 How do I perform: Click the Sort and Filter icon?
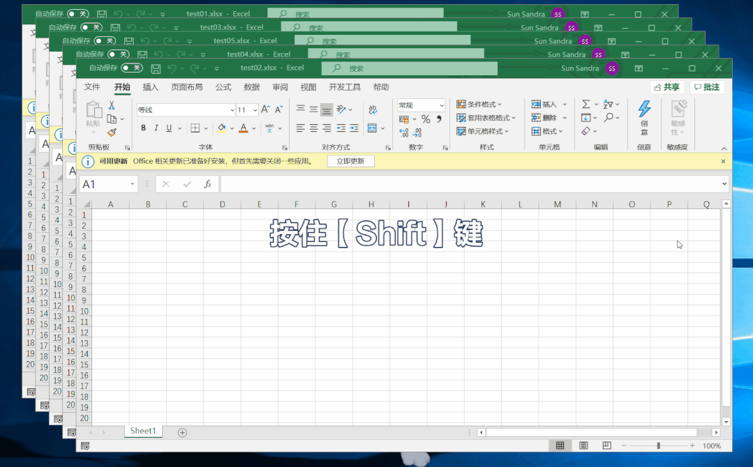click(x=609, y=104)
